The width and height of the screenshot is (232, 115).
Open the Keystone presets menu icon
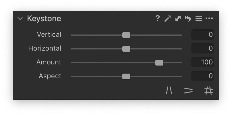199,19
